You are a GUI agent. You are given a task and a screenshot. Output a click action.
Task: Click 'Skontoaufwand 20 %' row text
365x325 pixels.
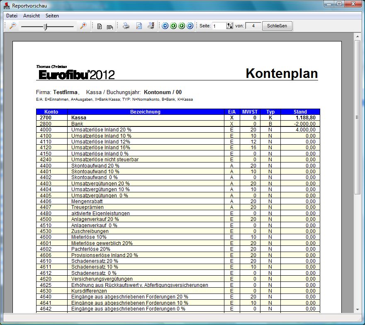(x=95, y=166)
